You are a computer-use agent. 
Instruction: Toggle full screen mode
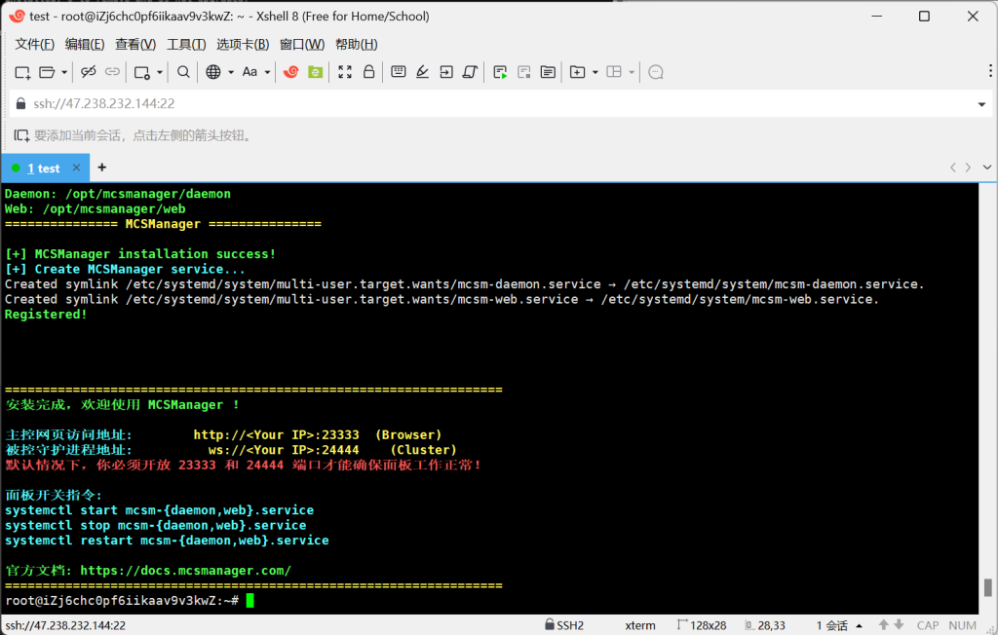point(345,72)
